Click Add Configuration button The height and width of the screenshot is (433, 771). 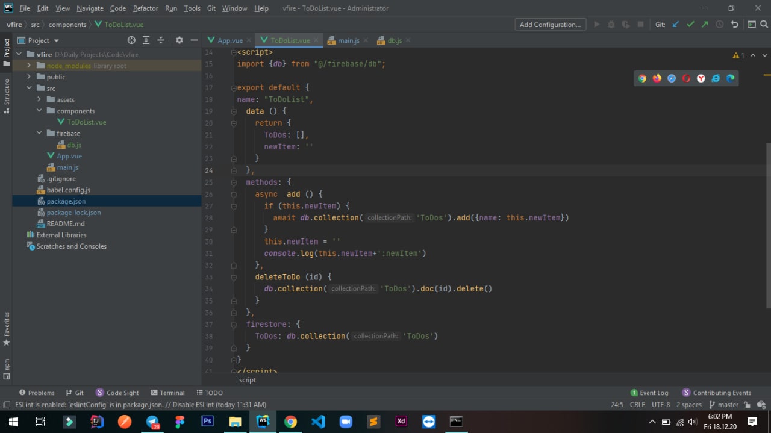coord(551,25)
